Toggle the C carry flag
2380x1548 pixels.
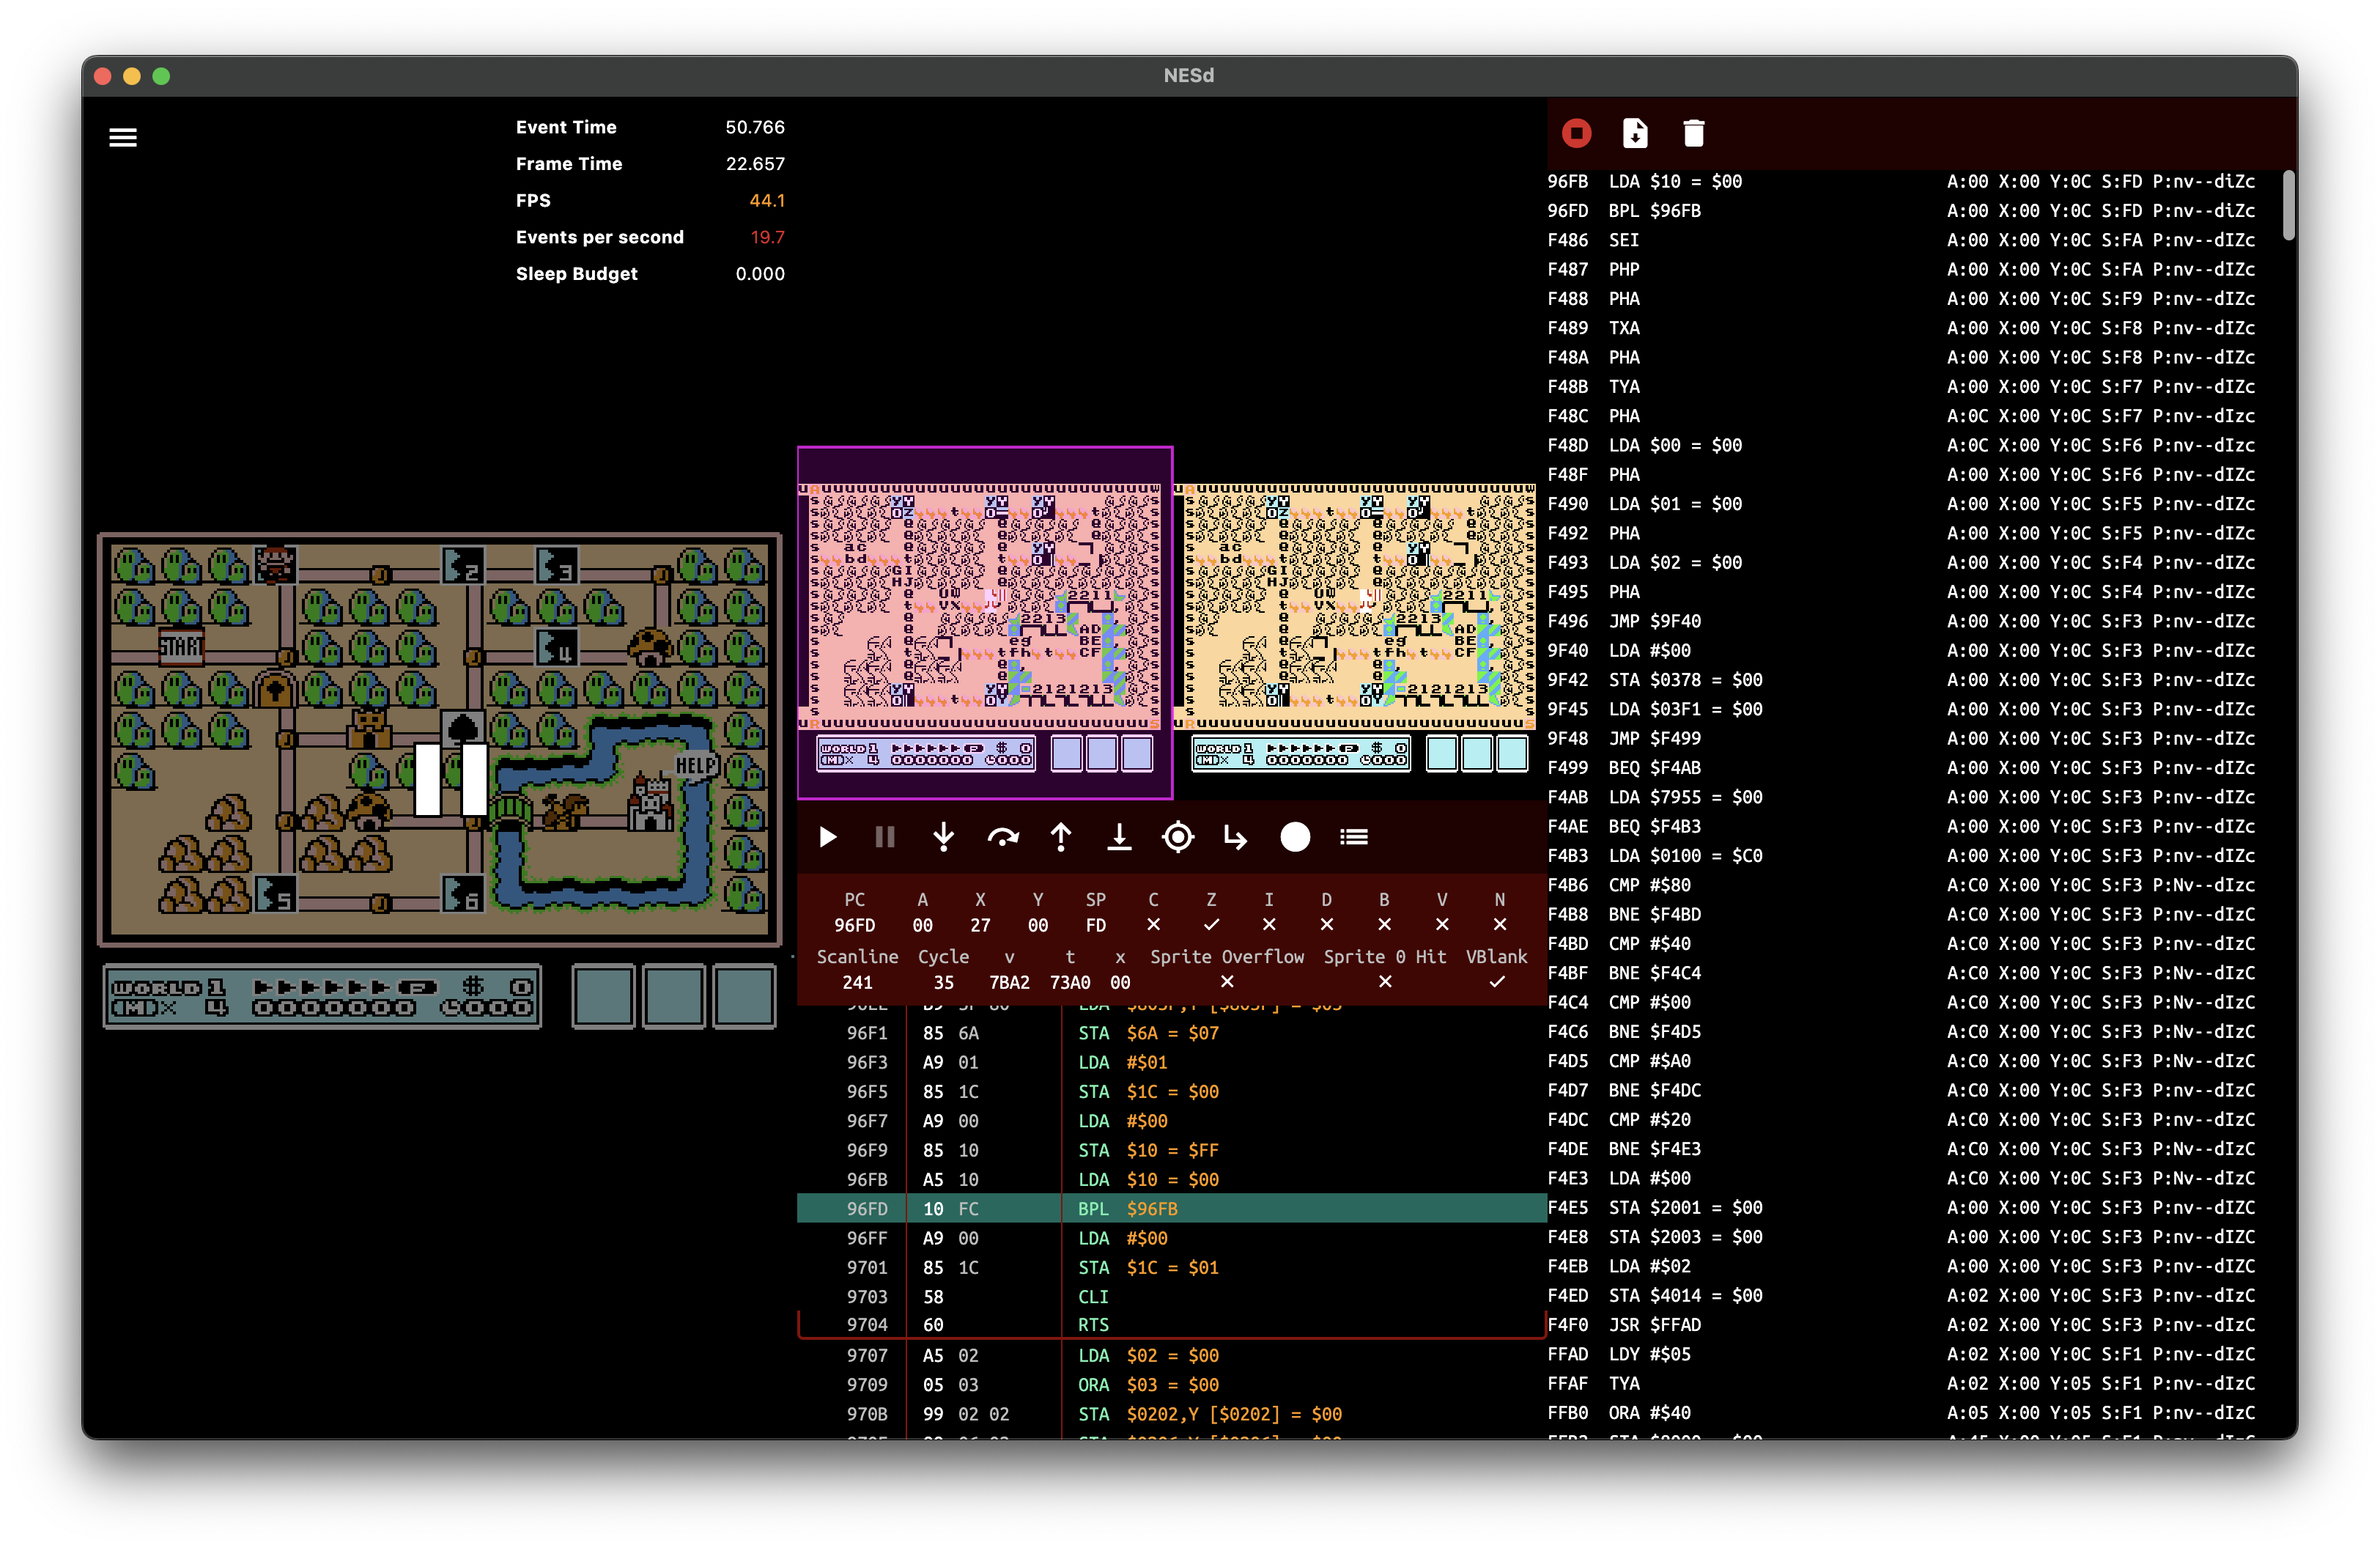[1153, 925]
